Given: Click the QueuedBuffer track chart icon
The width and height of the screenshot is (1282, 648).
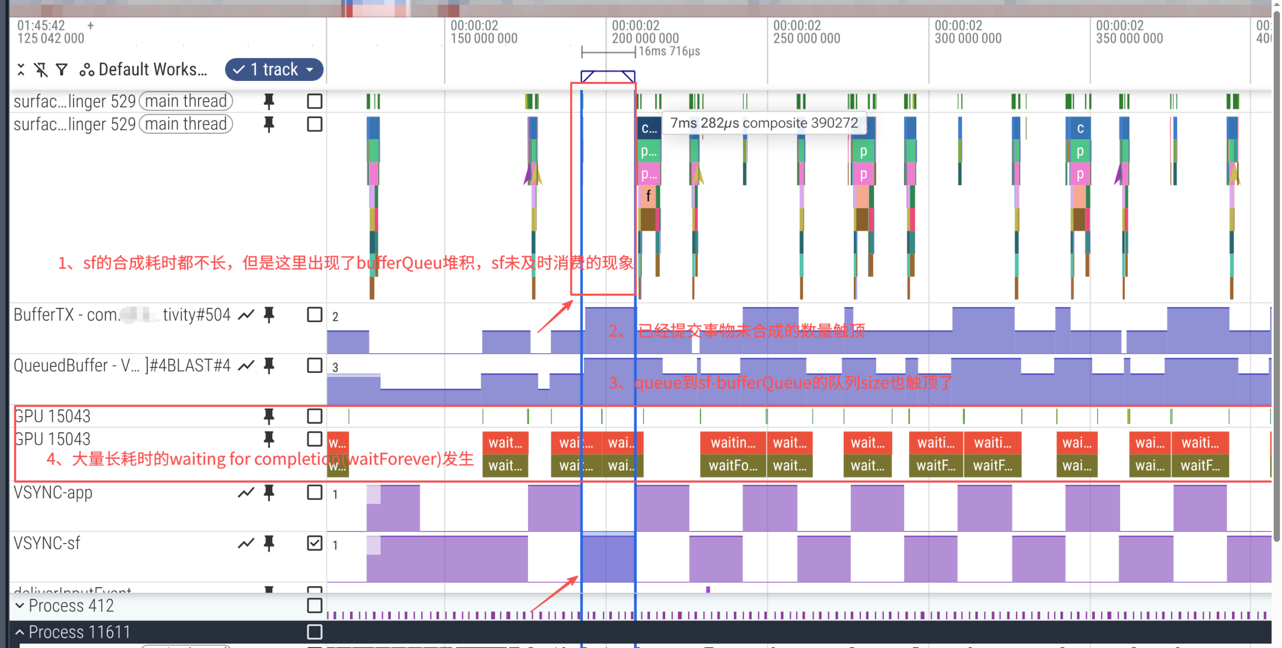Looking at the screenshot, I should coord(246,366).
